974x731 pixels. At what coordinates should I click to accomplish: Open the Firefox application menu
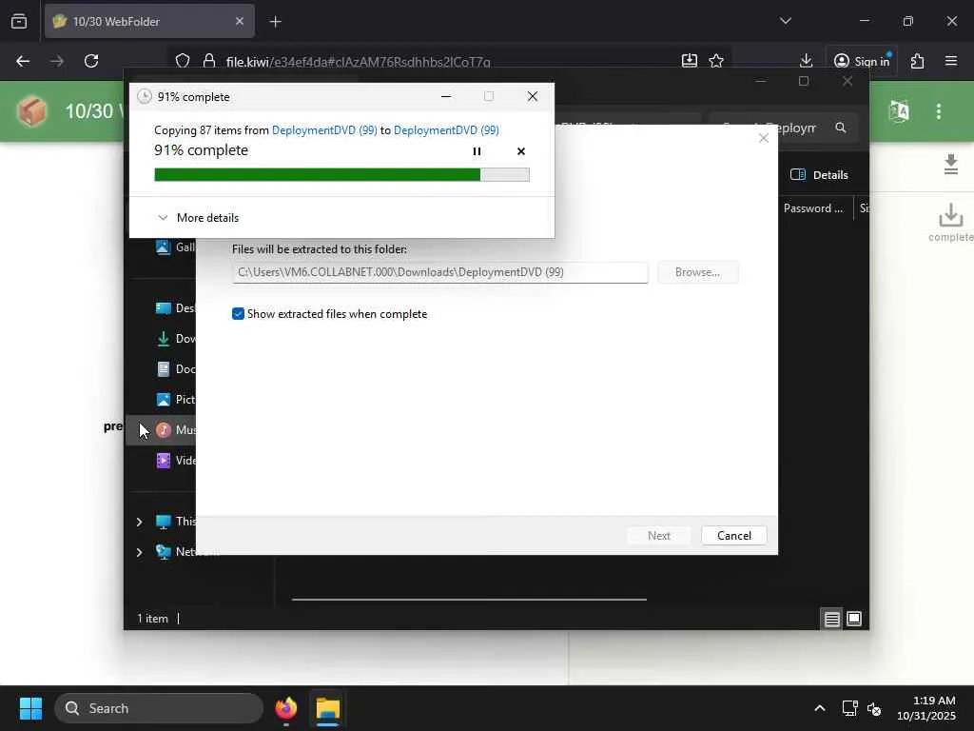[x=951, y=61]
